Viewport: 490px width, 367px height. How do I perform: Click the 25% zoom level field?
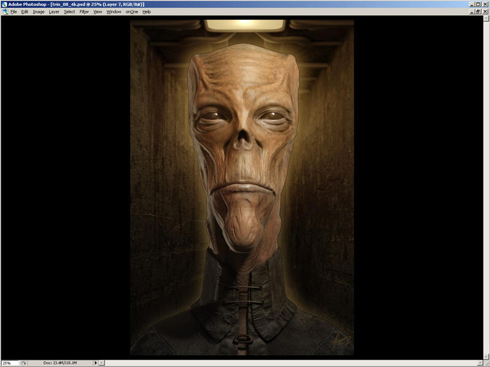tap(10, 363)
